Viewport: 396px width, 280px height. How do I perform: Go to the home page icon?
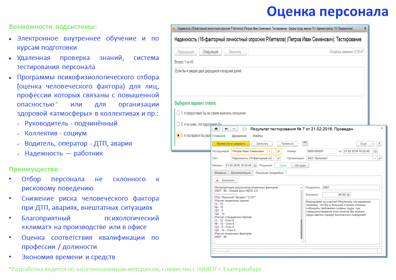click(216, 129)
